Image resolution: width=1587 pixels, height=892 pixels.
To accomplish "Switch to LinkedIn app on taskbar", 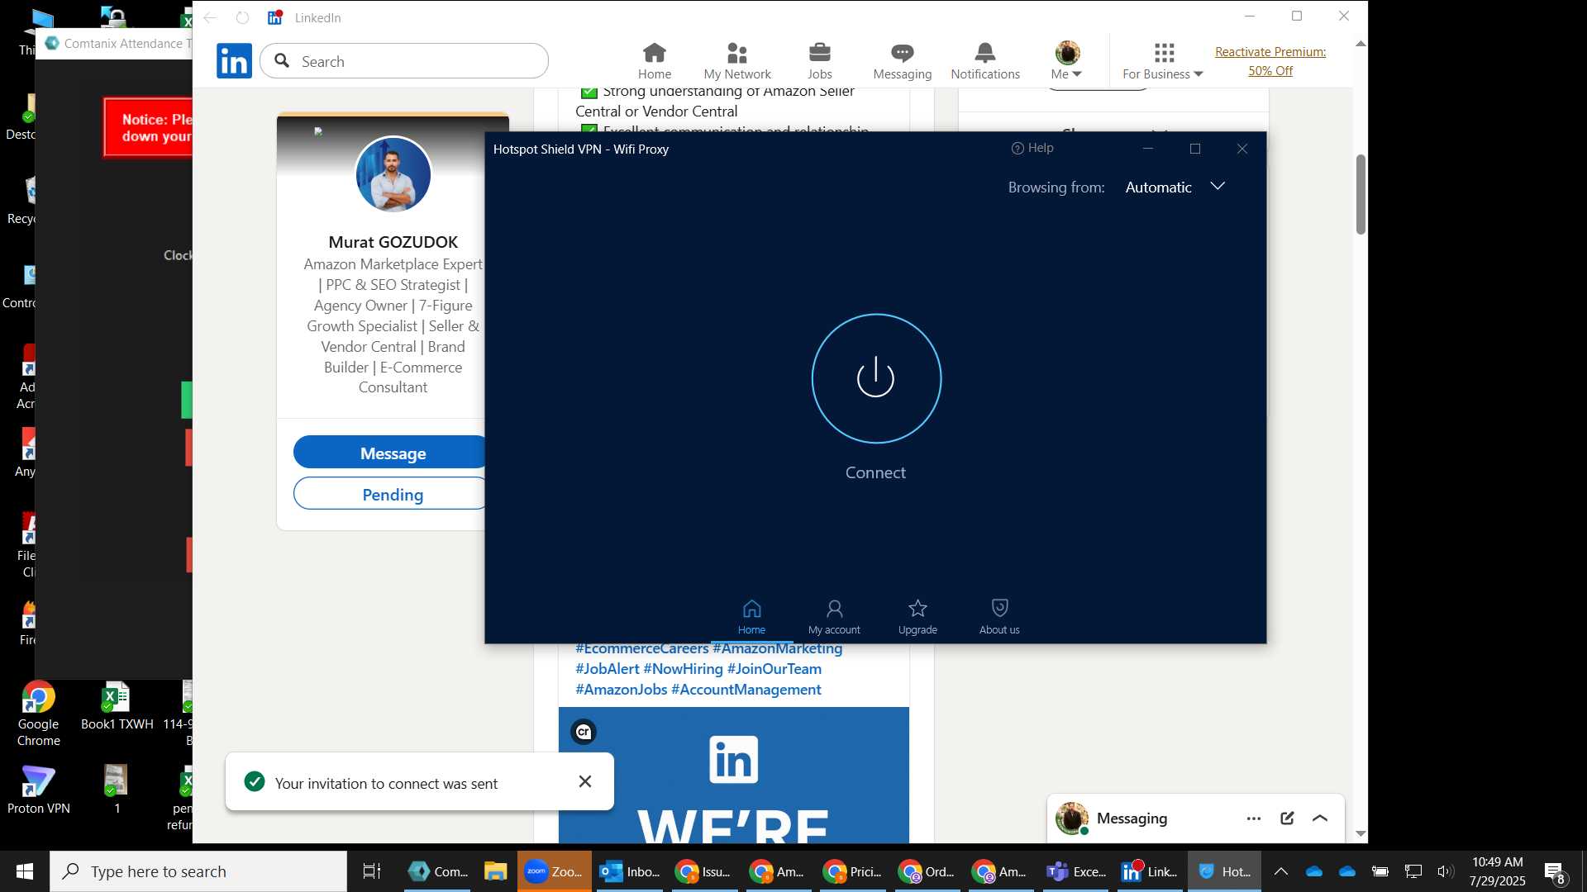I will (x=1150, y=871).
